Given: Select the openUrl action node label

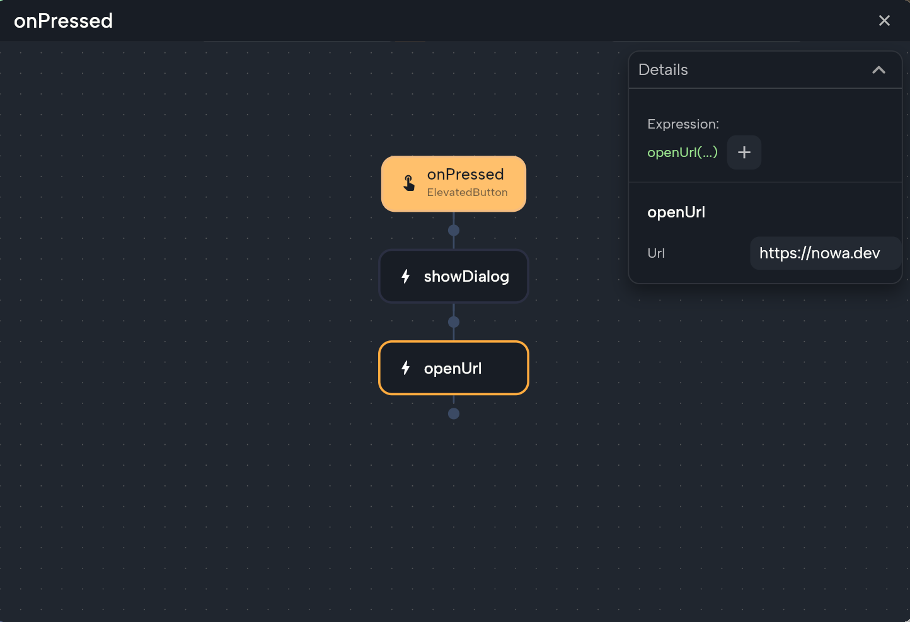Looking at the screenshot, I should point(452,369).
